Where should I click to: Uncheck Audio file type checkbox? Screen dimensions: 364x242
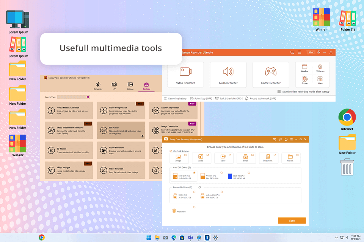click(x=207, y=155)
